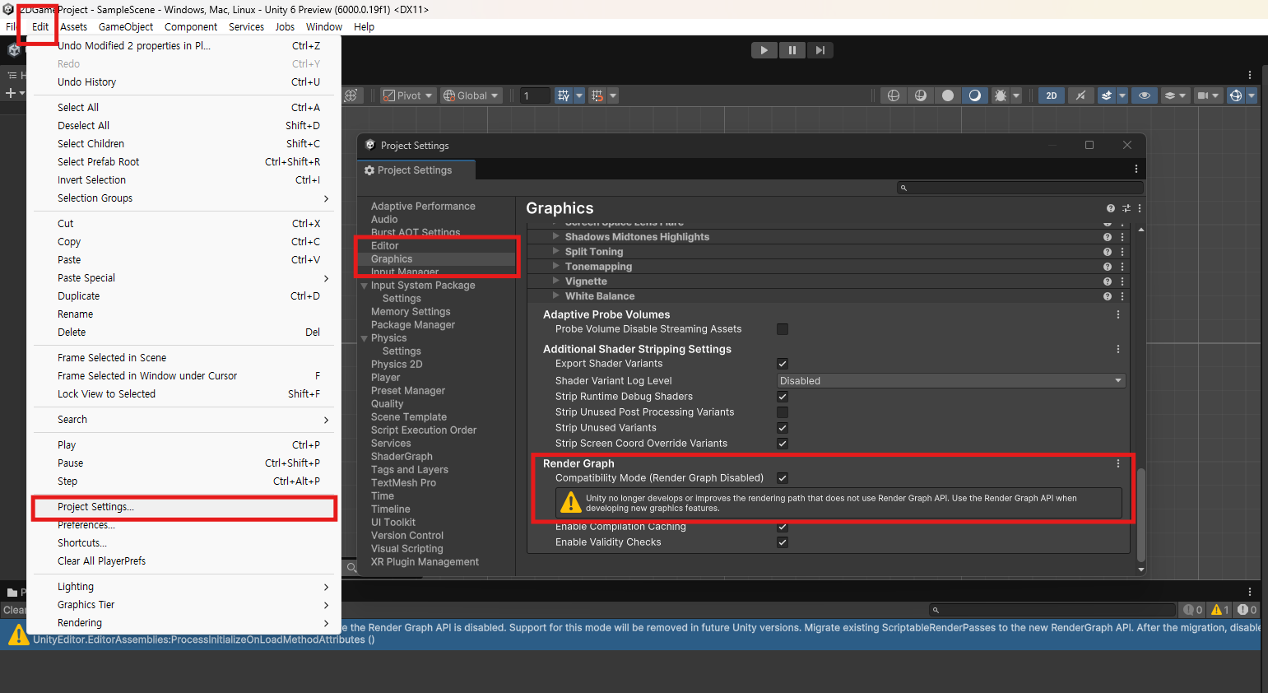This screenshot has width=1268, height=693.
Task: Open the Pivot dropdown
Action: tap(407, 95)
